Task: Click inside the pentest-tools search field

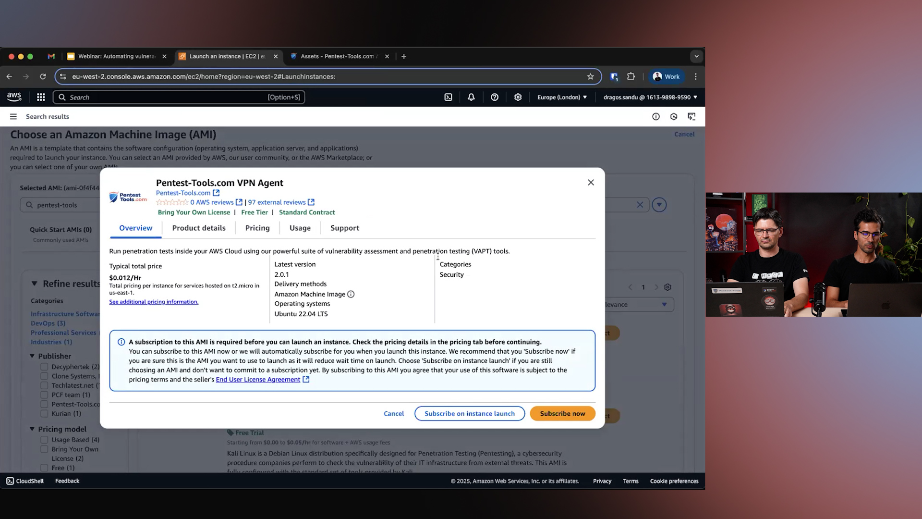Action: pyautogui.click(x=72, y=205)
